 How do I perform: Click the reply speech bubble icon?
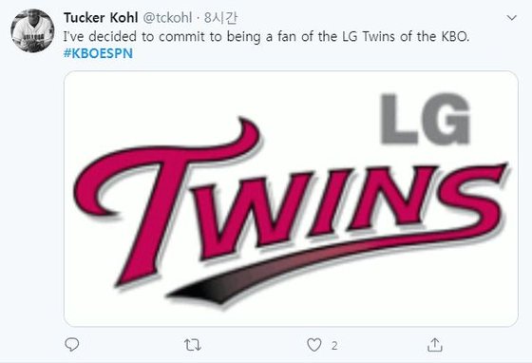click(x=72, y=345)
